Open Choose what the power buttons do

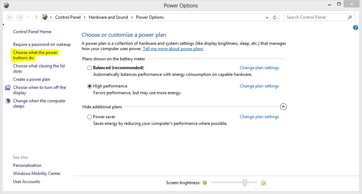coord(35,55)
